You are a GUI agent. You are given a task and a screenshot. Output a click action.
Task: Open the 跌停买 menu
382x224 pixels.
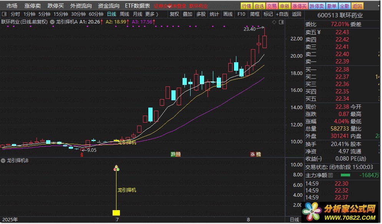pyautogui.click(x=56, y=6)
